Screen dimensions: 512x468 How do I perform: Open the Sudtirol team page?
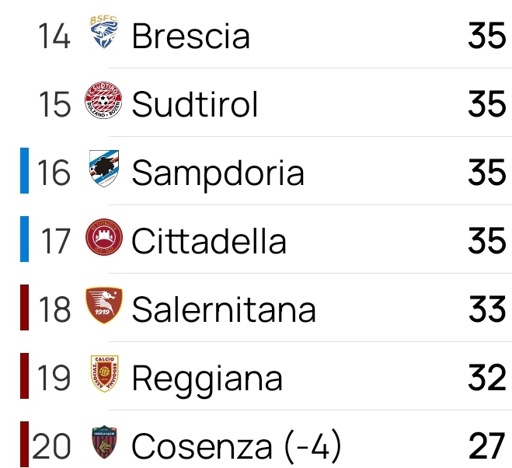point(195,104)
